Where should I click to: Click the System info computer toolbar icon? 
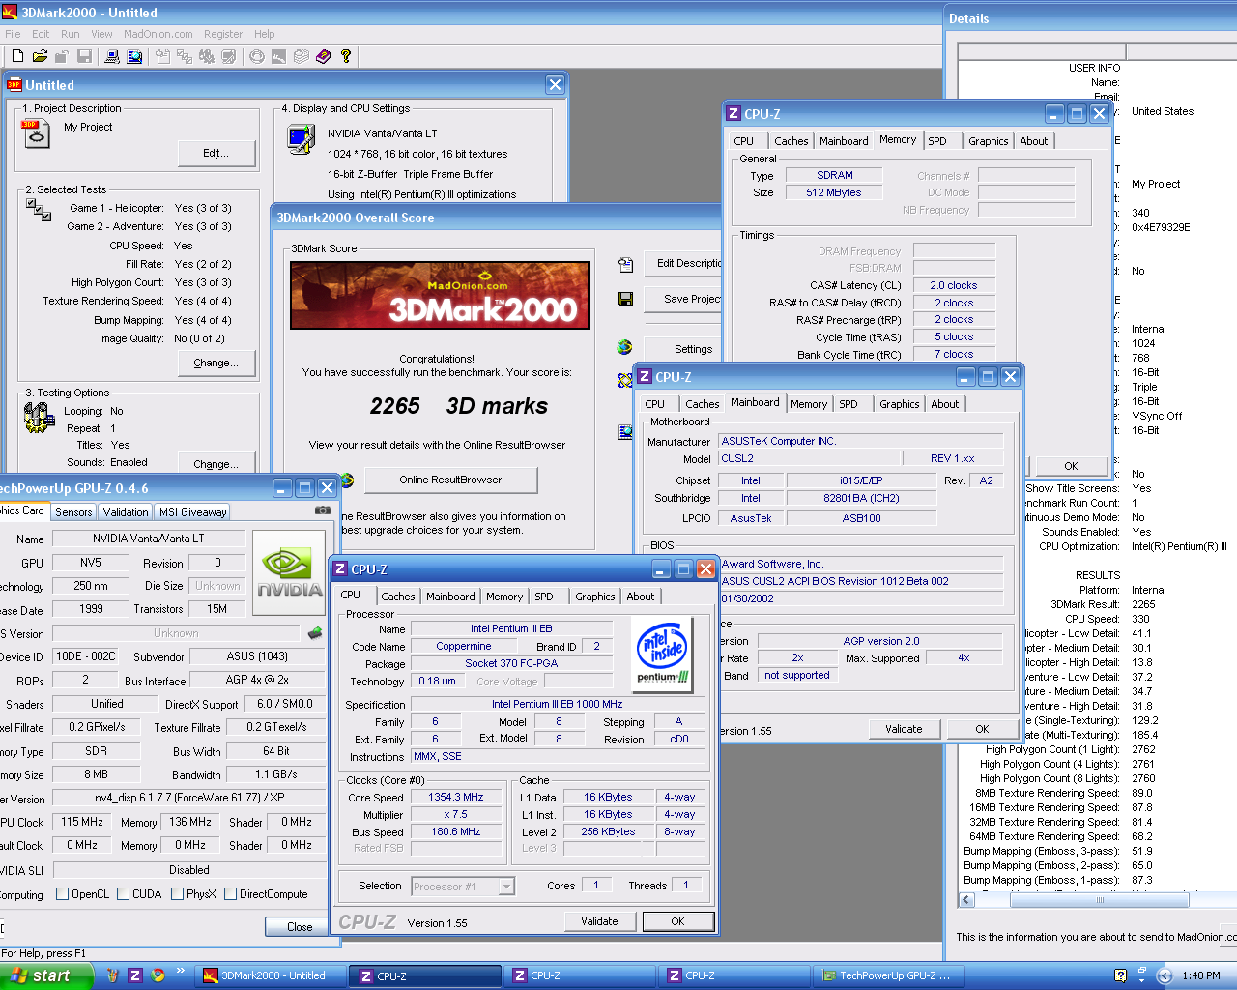pos(112,57)
